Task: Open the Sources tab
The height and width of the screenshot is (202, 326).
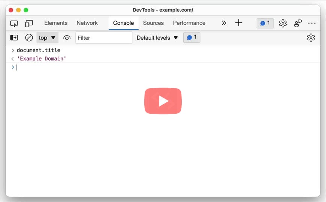Action: (153, 23)
